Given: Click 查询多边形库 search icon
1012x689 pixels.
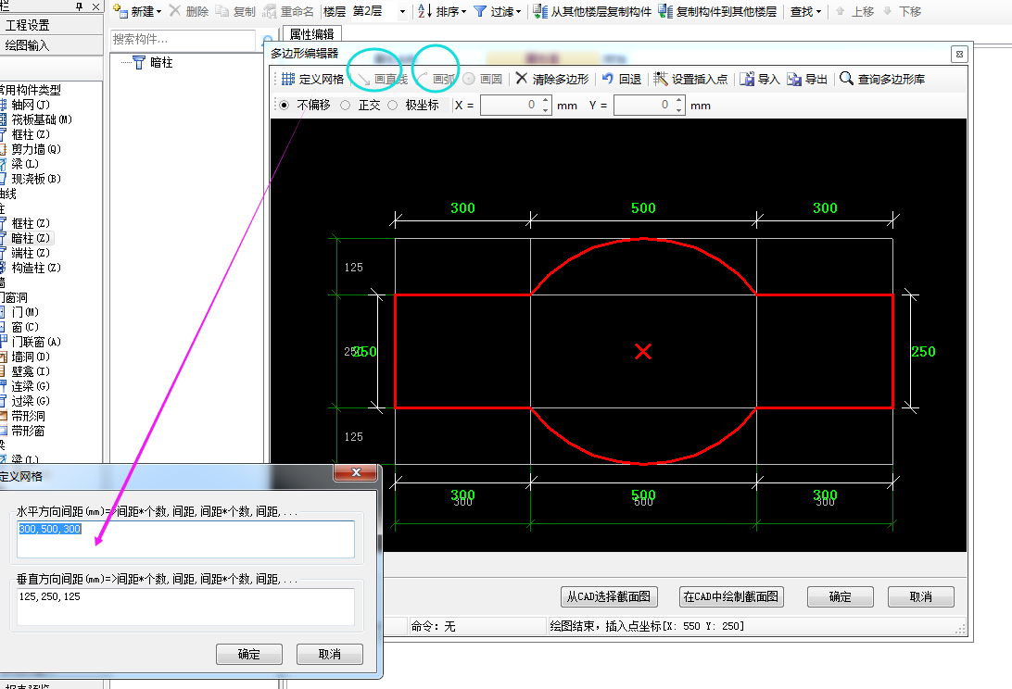Looking at the screenshot, I should [x=846, y=78].
